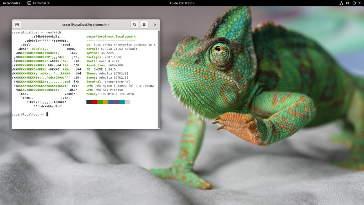Open the terminal hamburger menu
This screenshot has width=364, height=205.
[144, 25]
